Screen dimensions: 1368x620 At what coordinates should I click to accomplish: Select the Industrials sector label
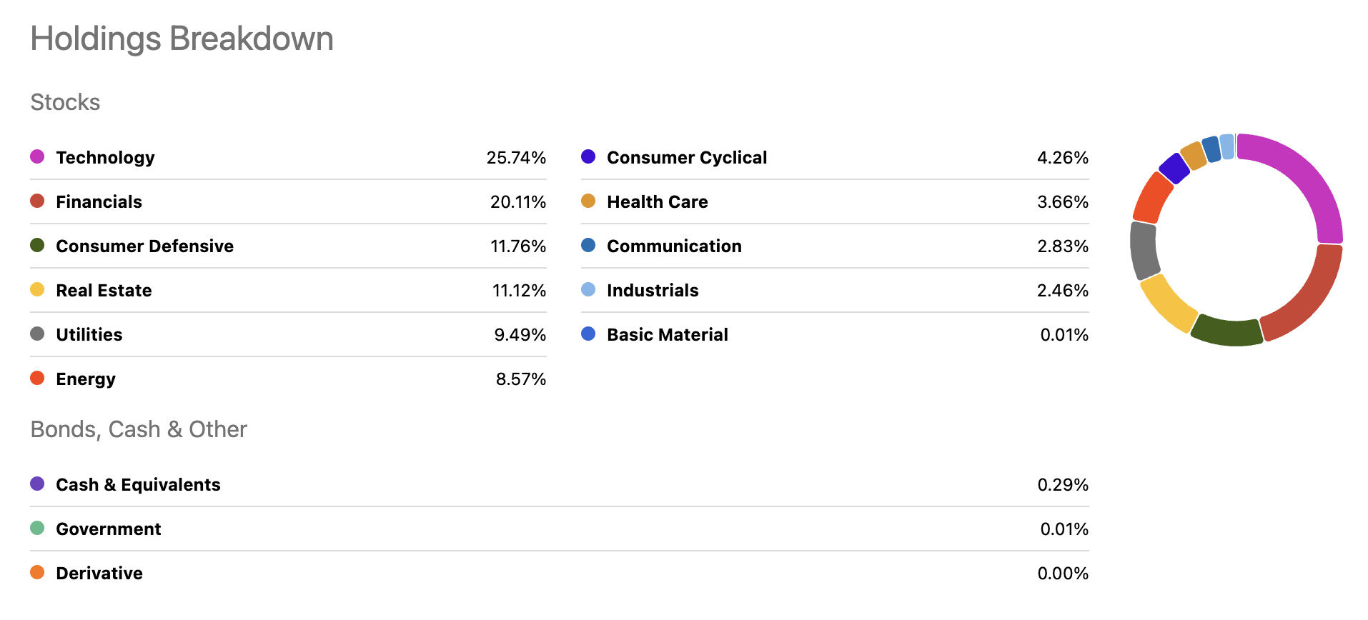click(x=653, y=291)
